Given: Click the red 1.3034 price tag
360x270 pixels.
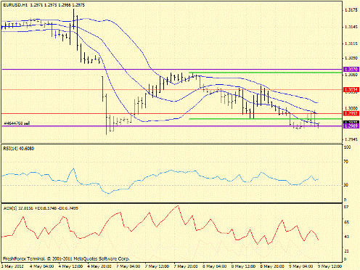Looking at the screenshot, I should click(x=351, y=90).
